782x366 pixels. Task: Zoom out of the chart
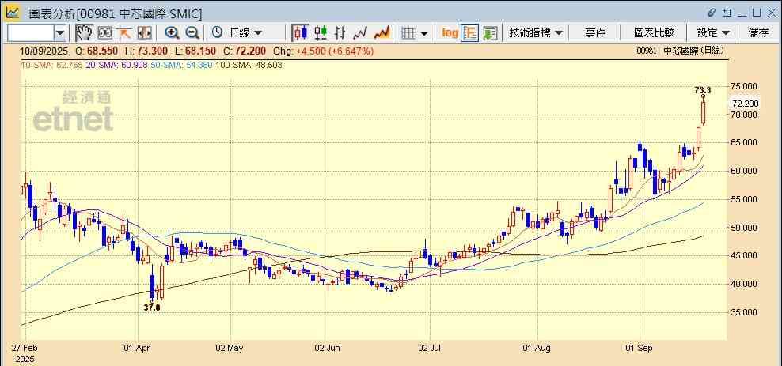coord(192,33)
